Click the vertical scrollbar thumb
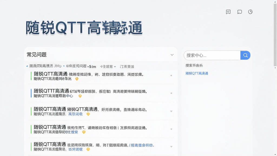277x156 pixels. point(275,34)
